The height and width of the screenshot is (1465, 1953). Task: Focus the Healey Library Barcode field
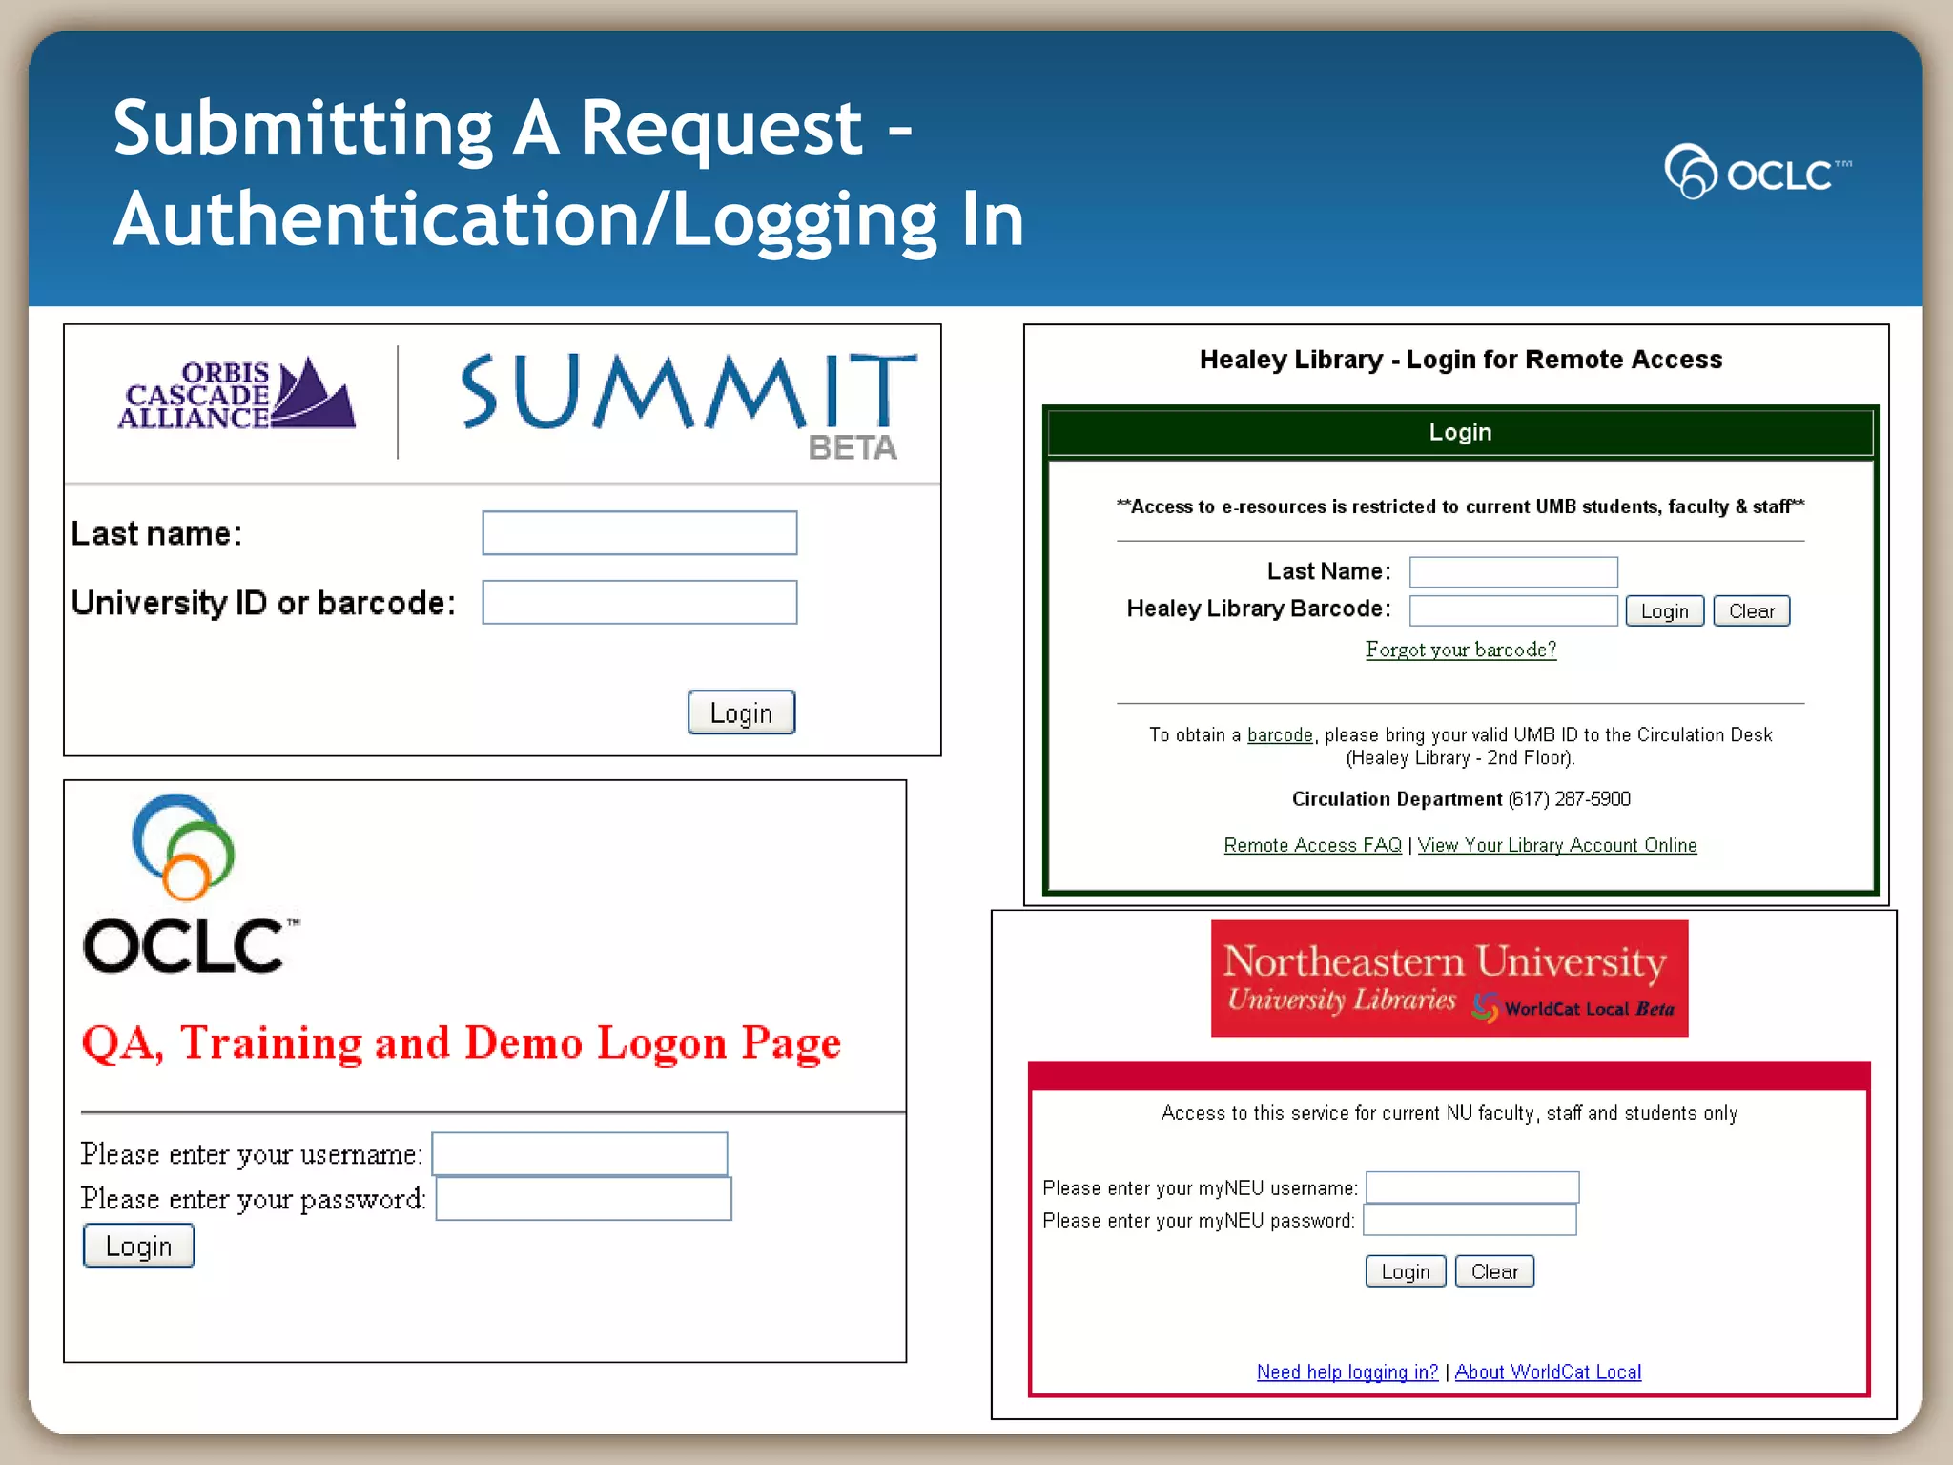pyautogui.click(x=1513, y=610)
